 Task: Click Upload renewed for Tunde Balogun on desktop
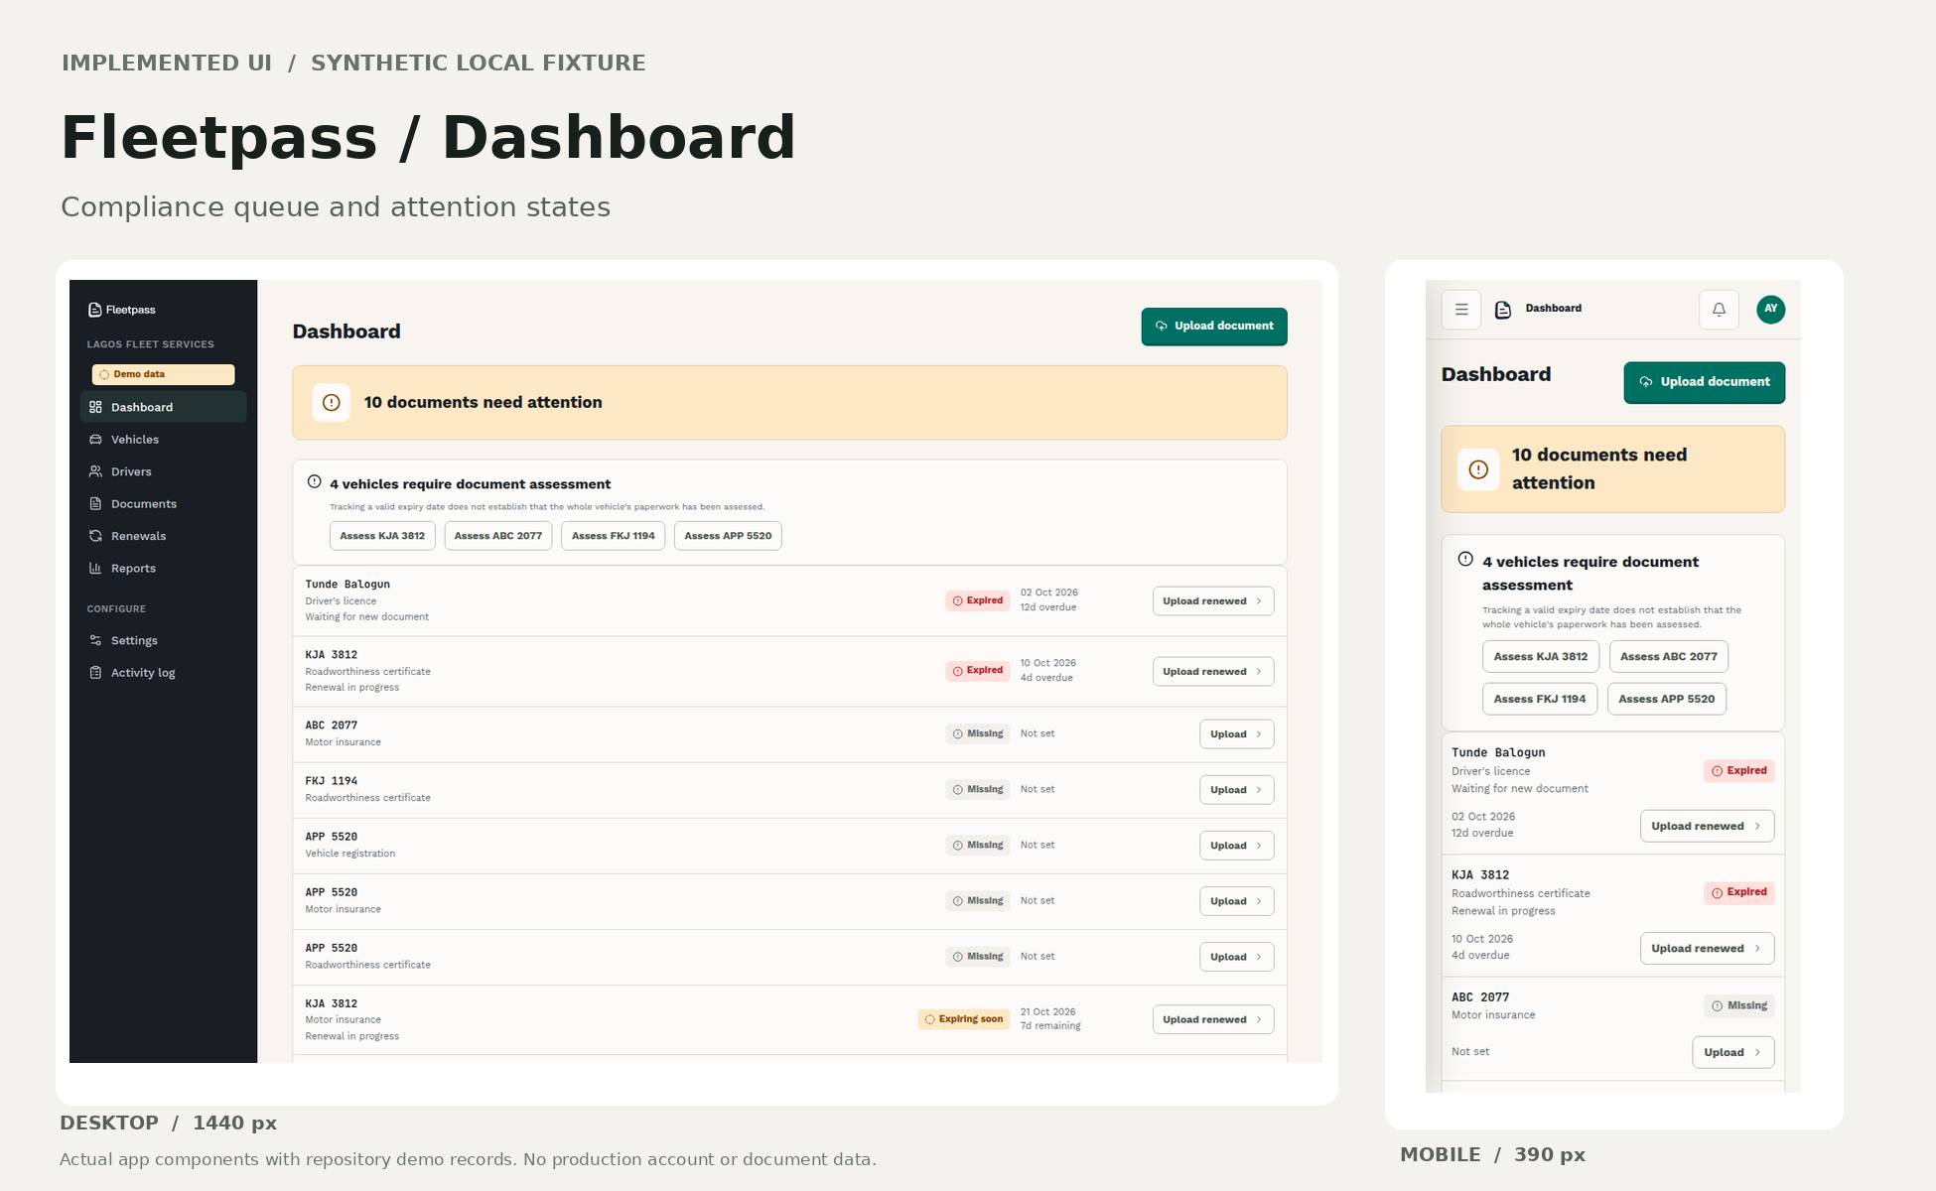1213,601
